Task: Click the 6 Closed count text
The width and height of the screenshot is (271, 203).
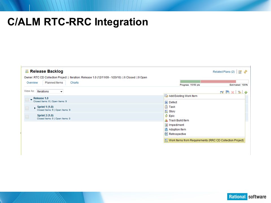Action: [130, 78]
